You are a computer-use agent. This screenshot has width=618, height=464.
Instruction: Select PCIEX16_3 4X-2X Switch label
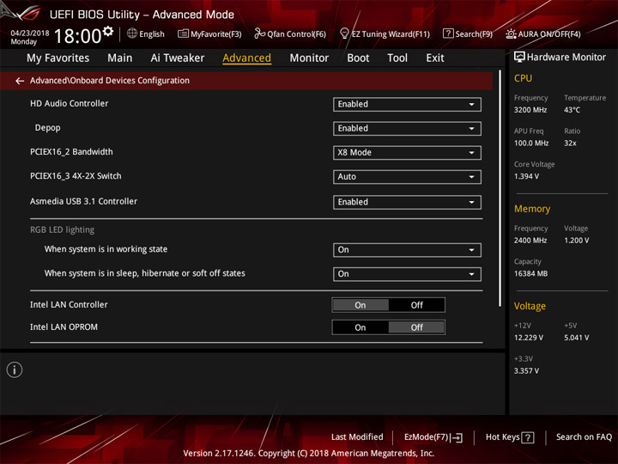pyautogui.click(x=76, y=176)
